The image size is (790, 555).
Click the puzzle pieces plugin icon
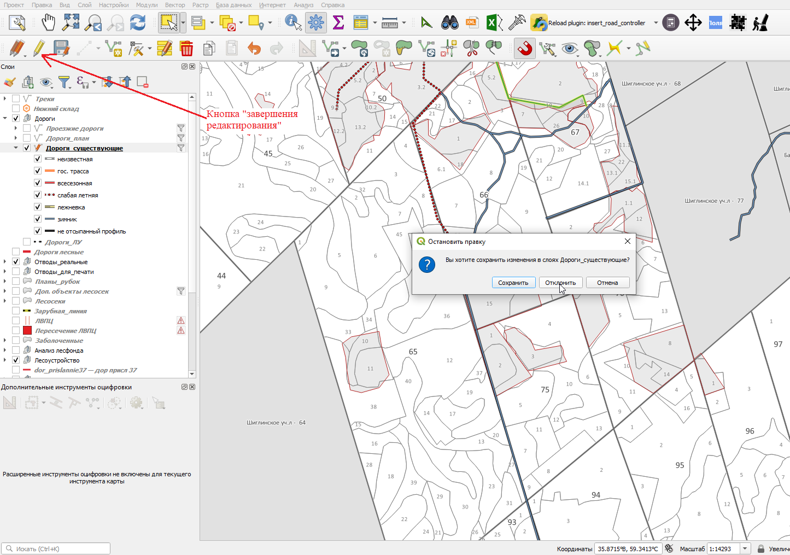click(738, 23)
